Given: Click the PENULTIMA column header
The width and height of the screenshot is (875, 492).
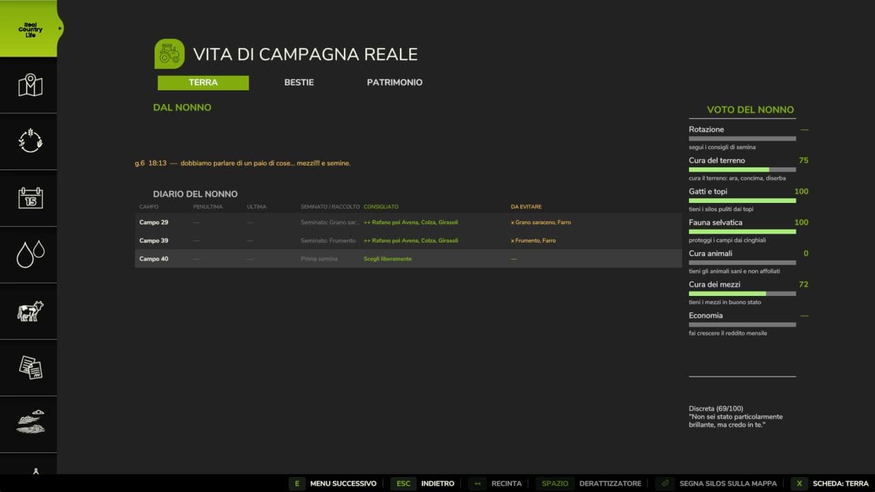Looking at the screenshot, I should tap(208, 207).
